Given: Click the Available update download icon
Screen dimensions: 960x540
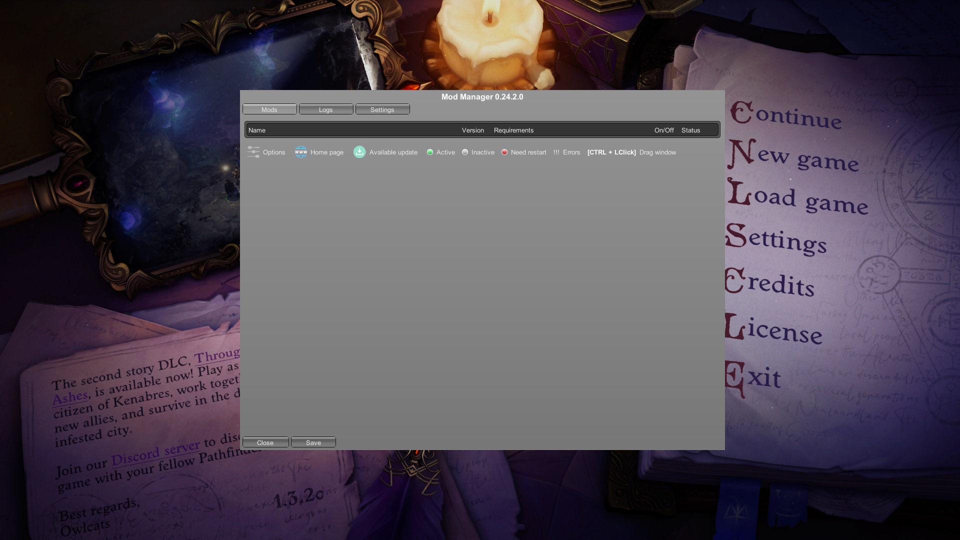Looking at the screenshot, I should tap(359, 152).
